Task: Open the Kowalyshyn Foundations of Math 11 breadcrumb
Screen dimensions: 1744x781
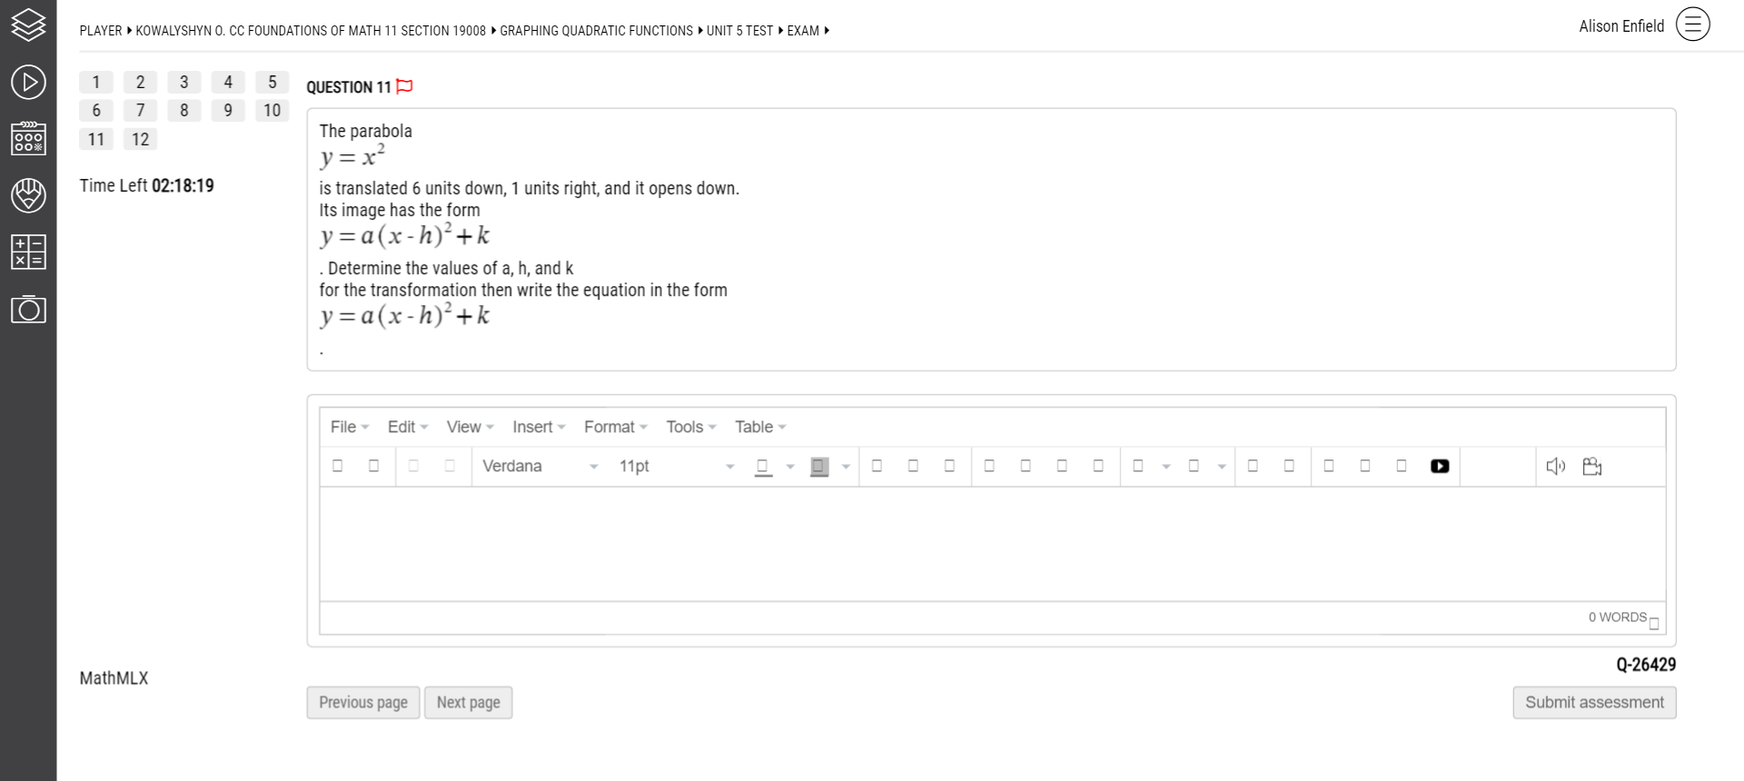Action: click(311, 31)
